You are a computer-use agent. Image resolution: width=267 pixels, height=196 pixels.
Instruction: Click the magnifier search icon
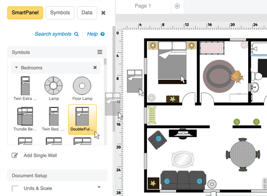[x=76, y=34]
